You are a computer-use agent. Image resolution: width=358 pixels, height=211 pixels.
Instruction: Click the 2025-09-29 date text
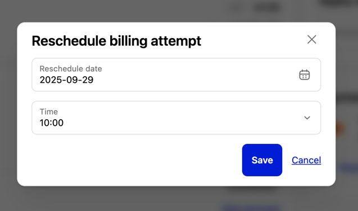[66, 80]
